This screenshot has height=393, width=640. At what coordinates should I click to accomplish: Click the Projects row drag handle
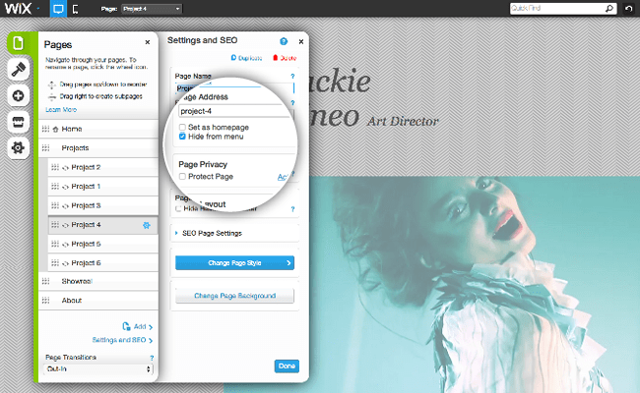pyautogui.click(x=45, y=147)
